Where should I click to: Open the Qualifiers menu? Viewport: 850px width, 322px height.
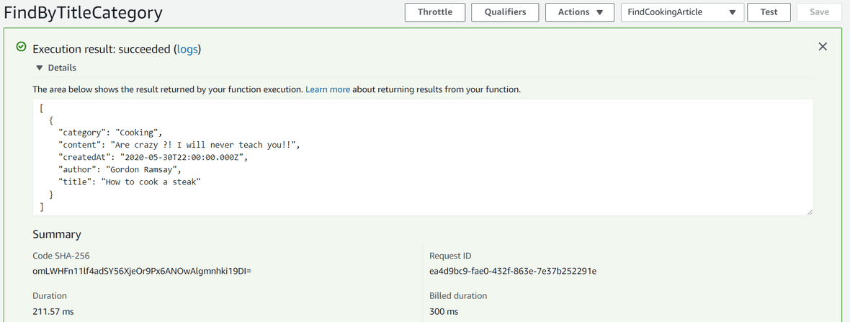[x=505, y=12]
